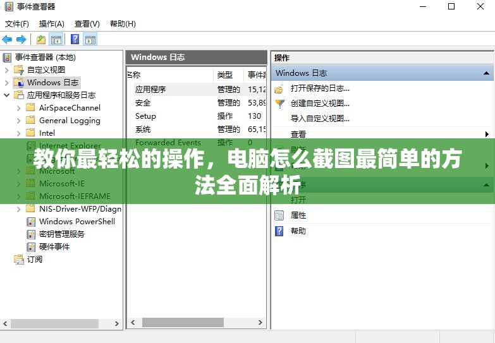Select the 系统 log row
The width and height of the screenshot is (495, 343).
(x=197, y=129)
